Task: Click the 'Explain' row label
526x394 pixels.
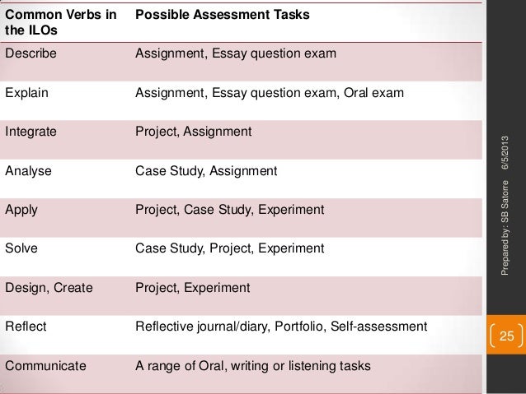Action: coord(26,92)
